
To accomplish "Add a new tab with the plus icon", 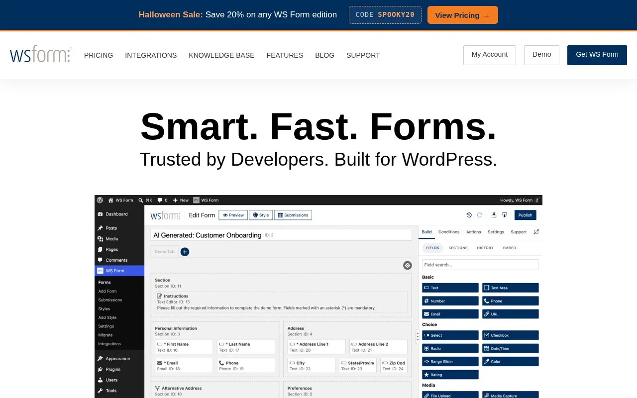I will coord(185,252).
